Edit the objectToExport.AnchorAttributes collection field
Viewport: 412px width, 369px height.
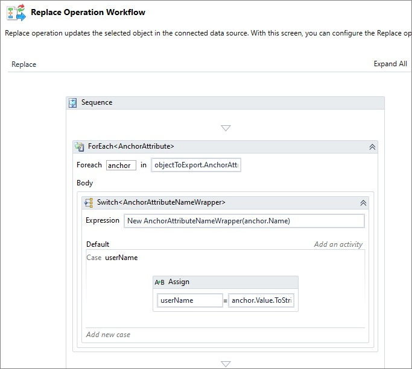click(196, 166)
